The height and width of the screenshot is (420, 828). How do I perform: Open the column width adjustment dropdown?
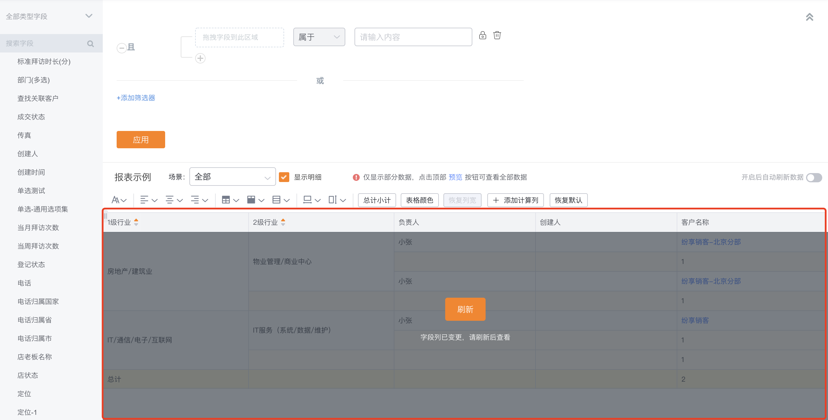click(312, 200)
